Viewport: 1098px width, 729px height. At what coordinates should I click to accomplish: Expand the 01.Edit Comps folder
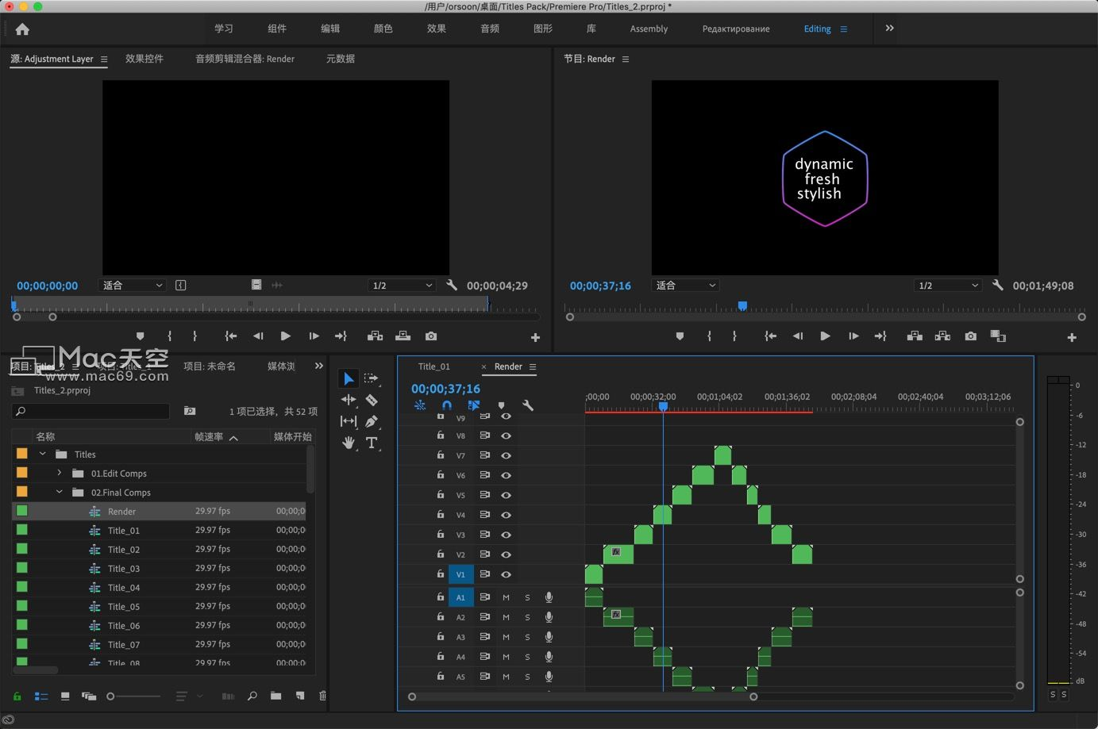(x=60, y=474)
